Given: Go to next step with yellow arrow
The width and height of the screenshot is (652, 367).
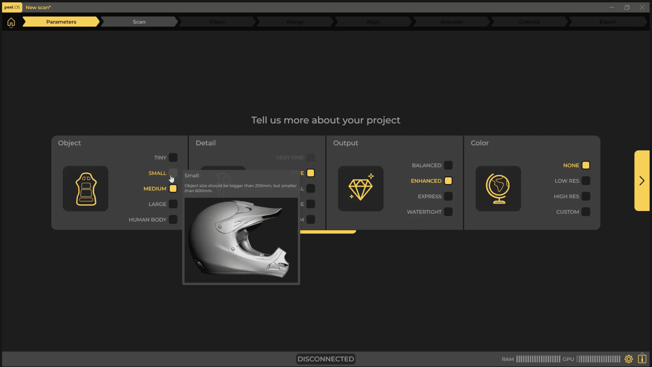Looking at the screenshot, I should click(x=642, y=181).
